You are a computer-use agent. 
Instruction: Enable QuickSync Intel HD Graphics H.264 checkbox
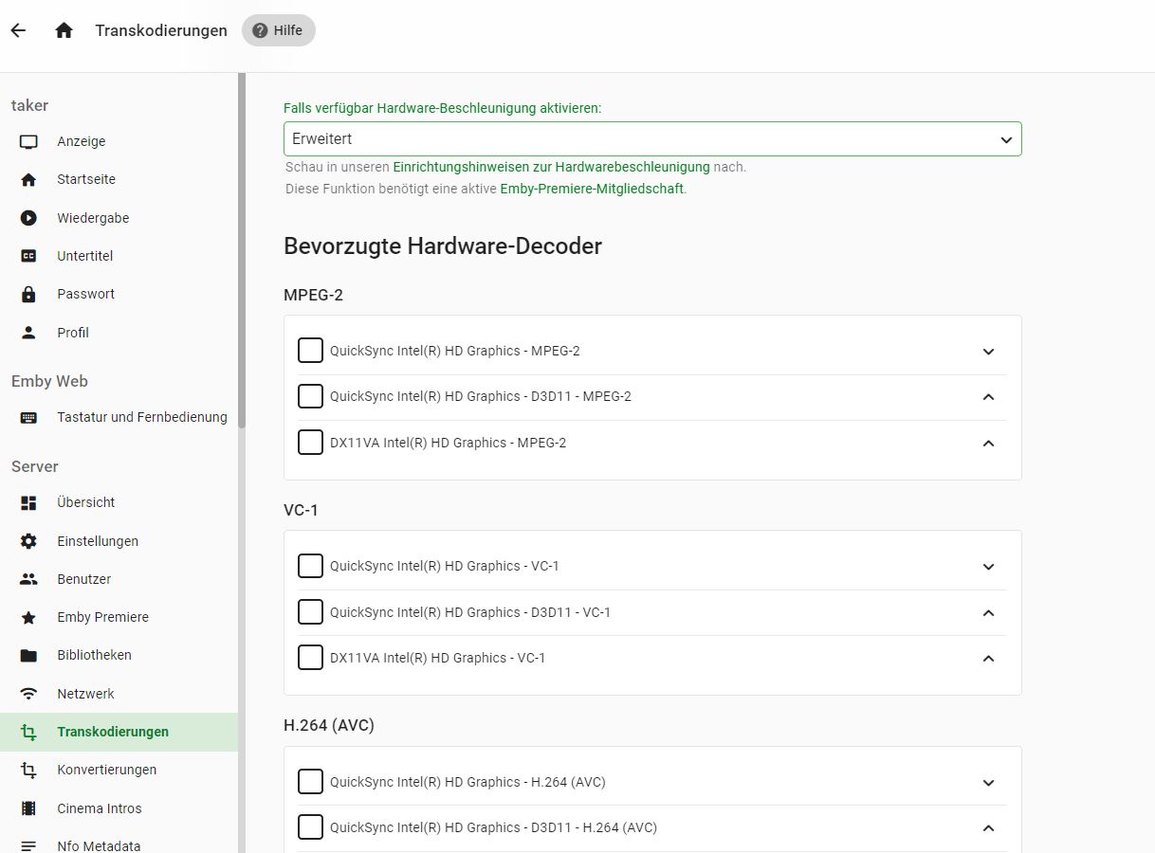point(310,782)
